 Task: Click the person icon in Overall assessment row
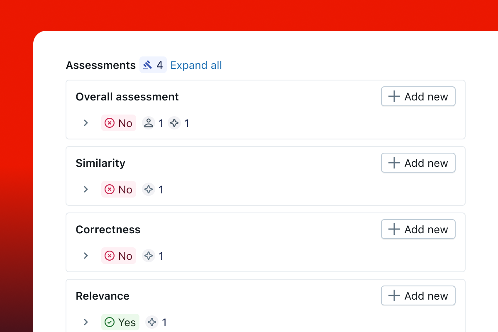[149, 123]
